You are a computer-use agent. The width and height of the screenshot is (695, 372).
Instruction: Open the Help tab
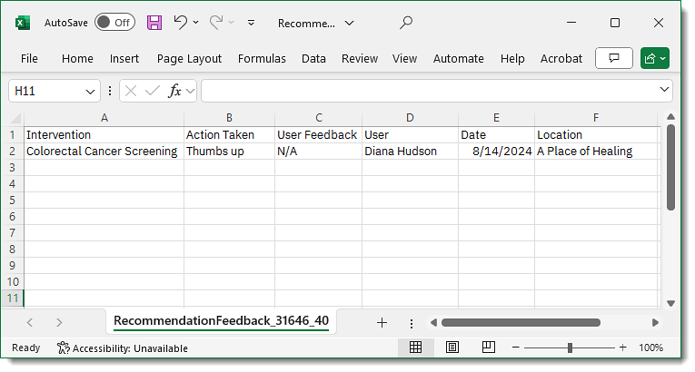point(512,58)
